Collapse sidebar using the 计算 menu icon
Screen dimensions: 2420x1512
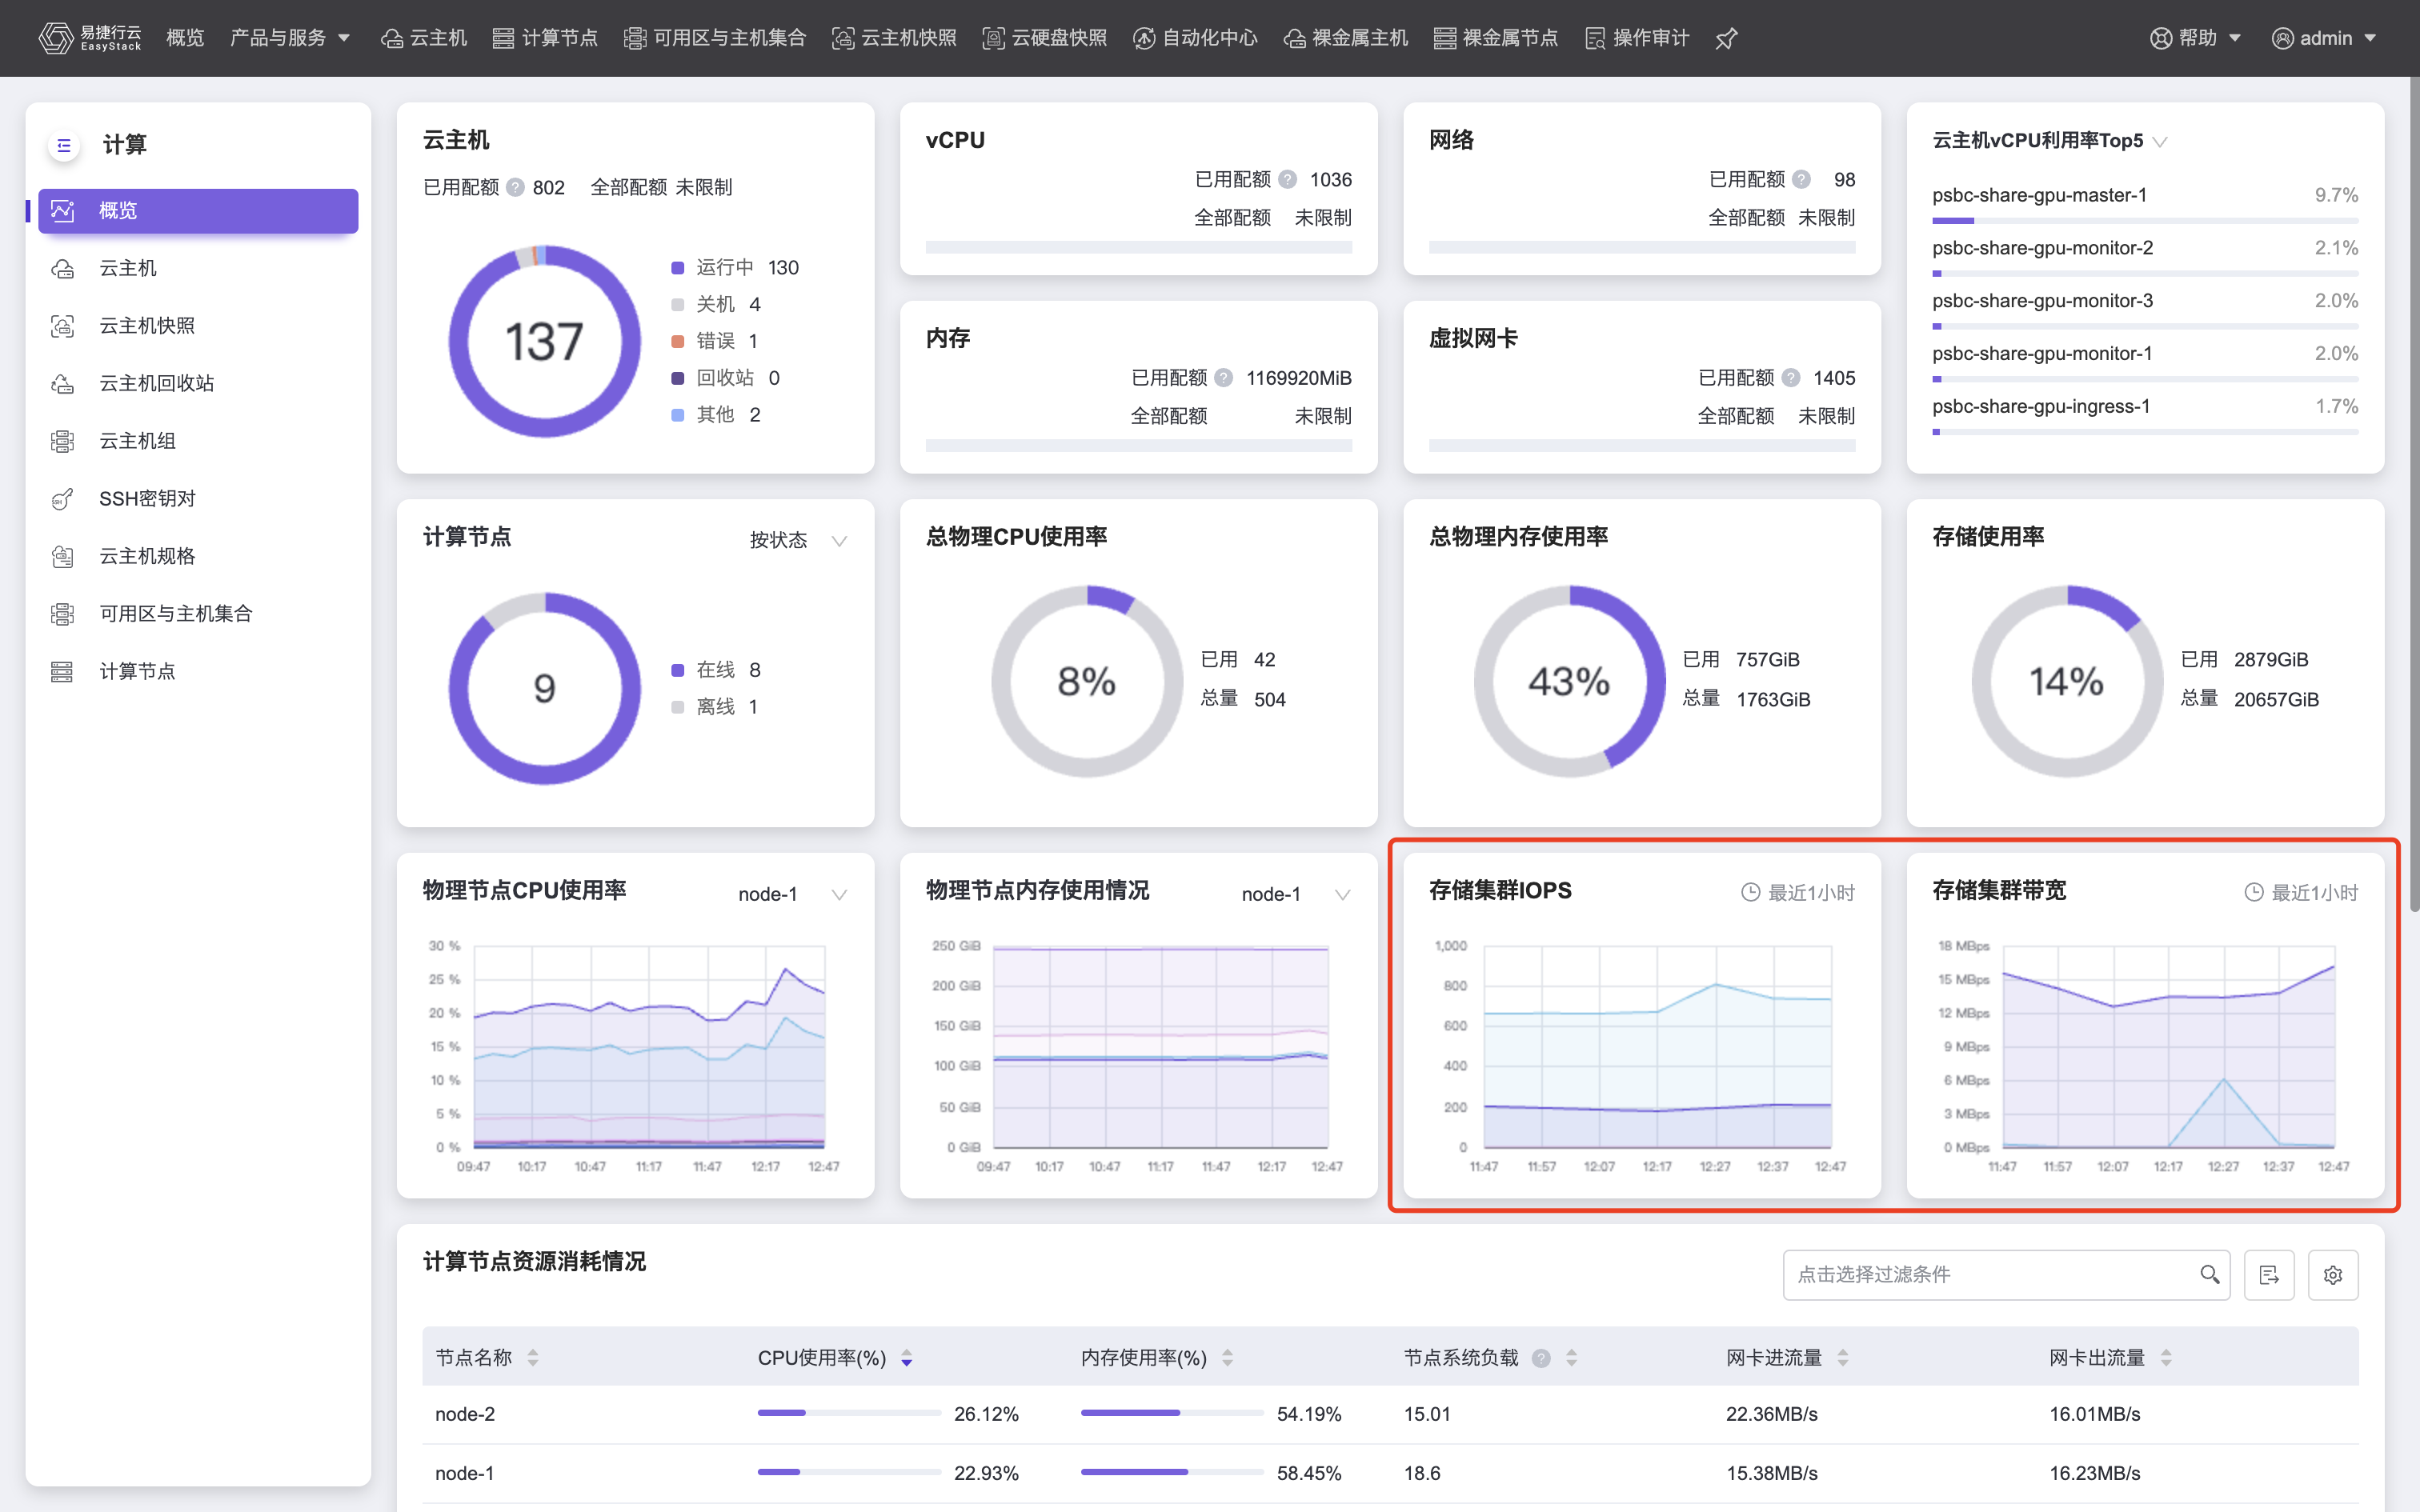64,145
